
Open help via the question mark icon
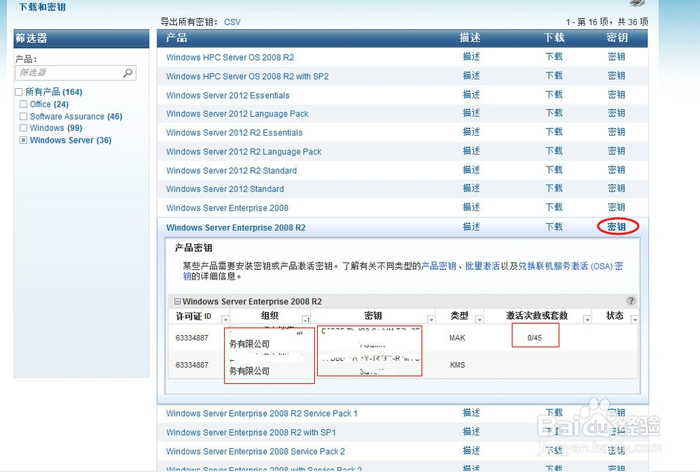point(631,301)
